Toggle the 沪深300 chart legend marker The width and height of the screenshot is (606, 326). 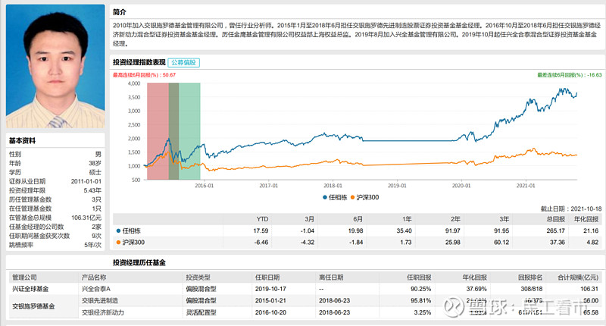(352, 198)
